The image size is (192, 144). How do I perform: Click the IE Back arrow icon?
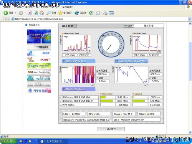(x=6, y=13)
